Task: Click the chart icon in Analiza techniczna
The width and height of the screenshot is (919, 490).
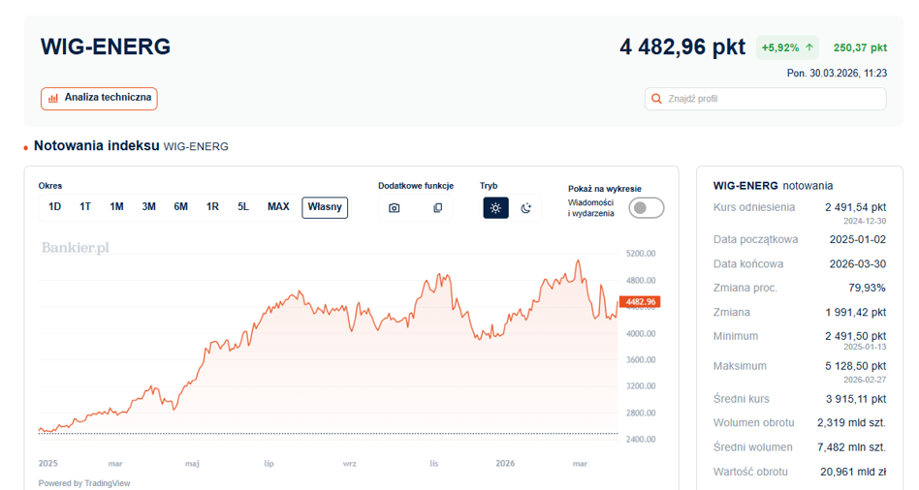Action: 53,98
